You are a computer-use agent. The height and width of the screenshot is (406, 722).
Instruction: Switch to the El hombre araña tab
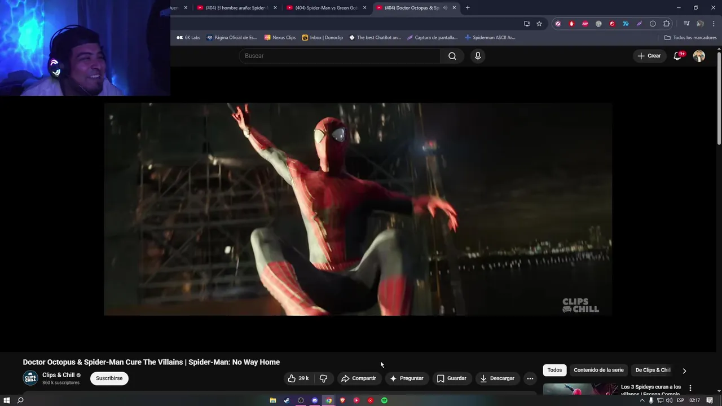click(236, 8)
